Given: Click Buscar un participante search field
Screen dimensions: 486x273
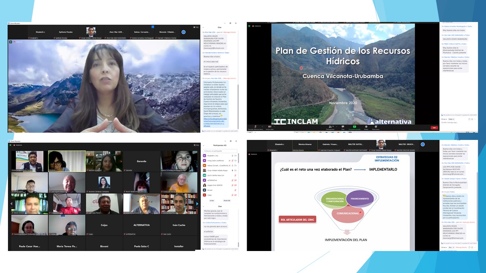Looking at the screenshot, I should 220,151.
